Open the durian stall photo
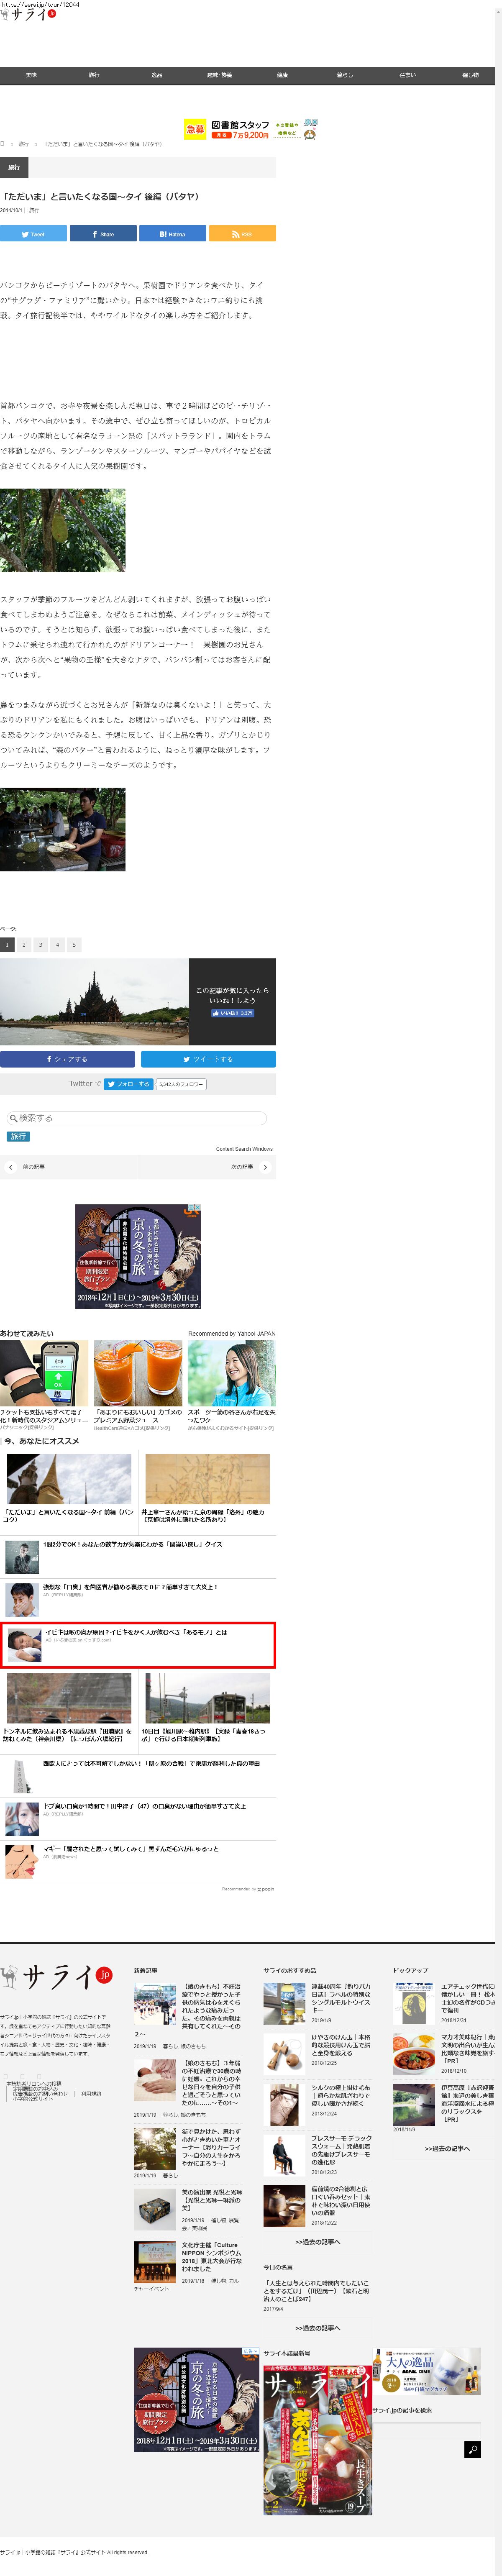 (x=63, y=829)
